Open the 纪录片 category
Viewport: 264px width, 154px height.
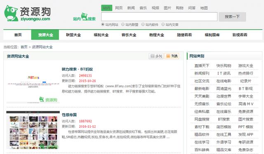click(x=246, y=81)
